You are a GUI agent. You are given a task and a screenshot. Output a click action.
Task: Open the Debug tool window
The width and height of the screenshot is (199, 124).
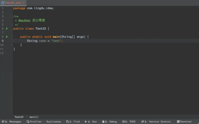[x=109, y=122]
